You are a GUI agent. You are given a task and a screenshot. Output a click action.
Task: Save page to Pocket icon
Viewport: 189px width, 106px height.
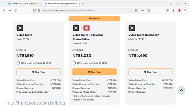[167, 11]
